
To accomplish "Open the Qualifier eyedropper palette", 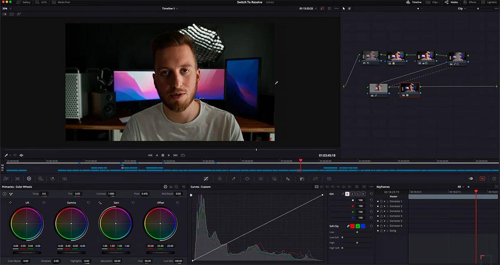I will click(x=233, y=178).
